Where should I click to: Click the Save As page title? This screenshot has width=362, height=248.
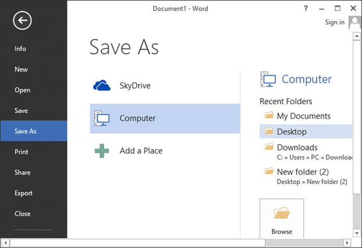coord(124,47)
